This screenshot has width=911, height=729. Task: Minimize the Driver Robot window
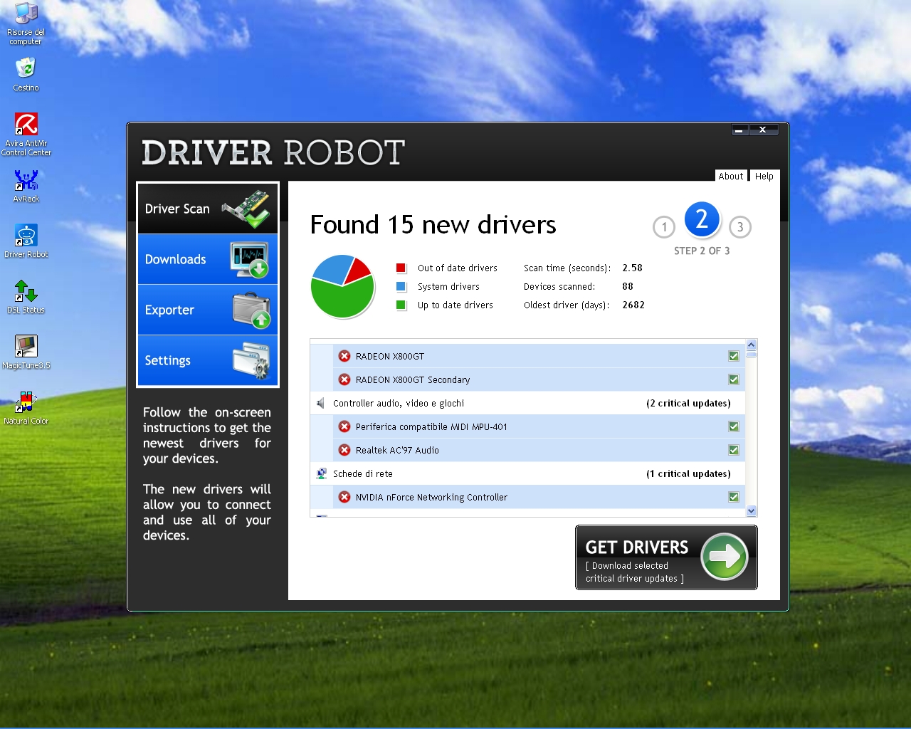click(x=740, y=130)
